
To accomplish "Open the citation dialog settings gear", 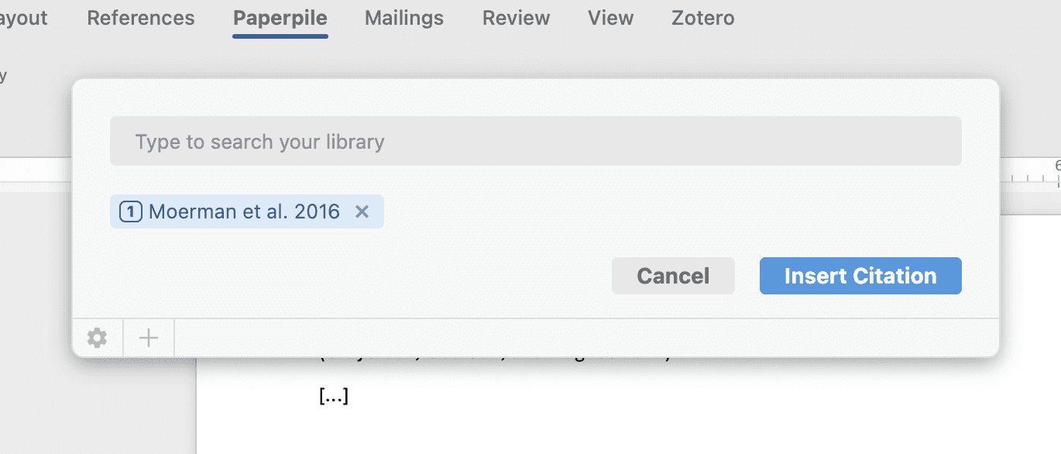I will (97, 338).
